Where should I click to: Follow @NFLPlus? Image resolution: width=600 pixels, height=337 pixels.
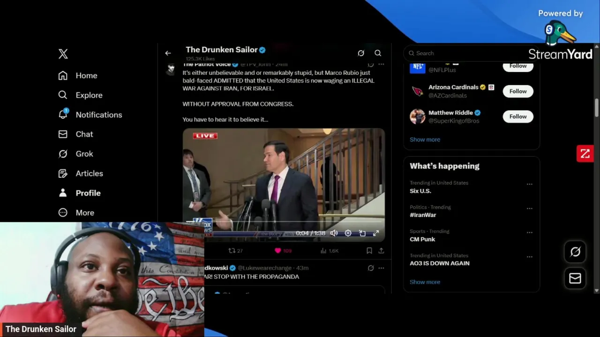tap(518, 66)
